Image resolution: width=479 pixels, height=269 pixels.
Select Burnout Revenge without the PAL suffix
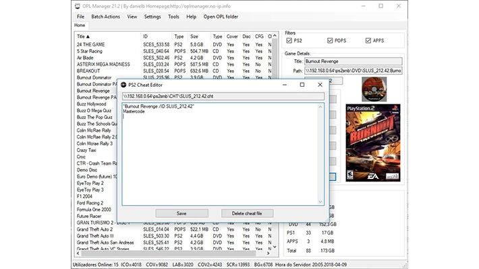(x=93, y=91)
